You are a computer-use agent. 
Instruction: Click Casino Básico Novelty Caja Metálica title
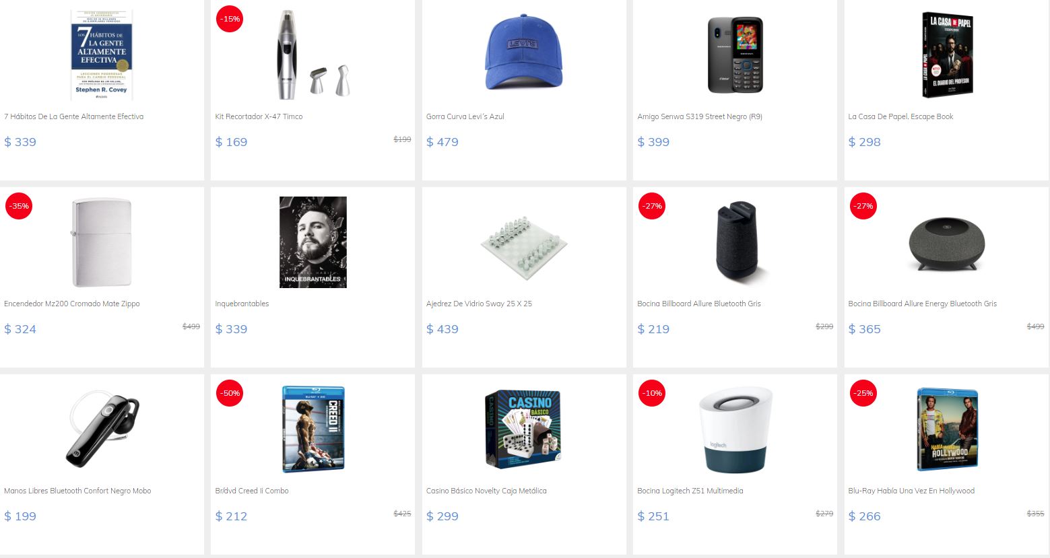[x=486, y=491]
